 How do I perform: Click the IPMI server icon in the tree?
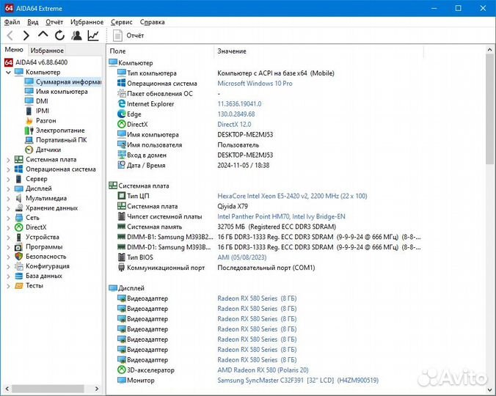29,111
